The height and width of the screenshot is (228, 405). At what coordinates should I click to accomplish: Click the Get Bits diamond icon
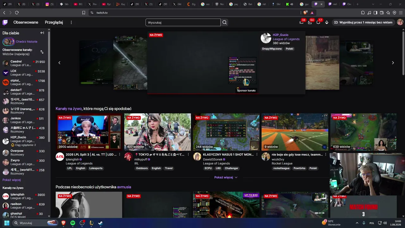327,22
